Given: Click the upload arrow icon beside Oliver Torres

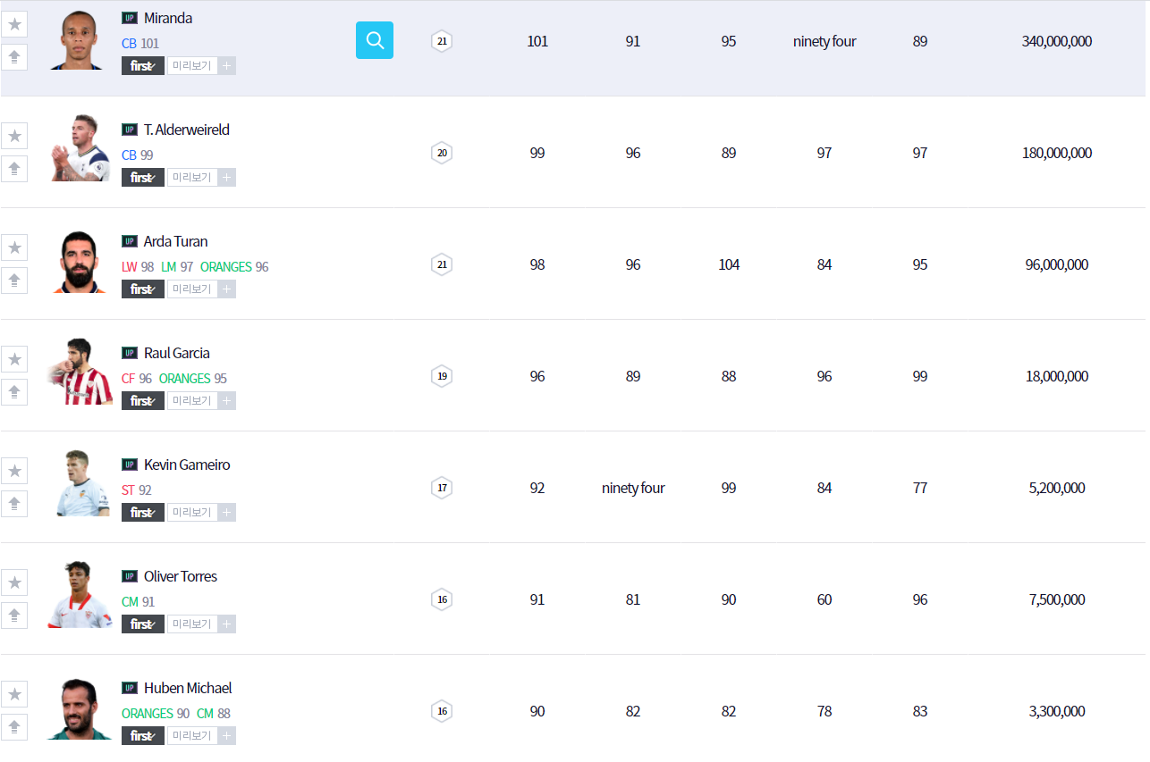Looking at the screenshot, I should (14, 615).
